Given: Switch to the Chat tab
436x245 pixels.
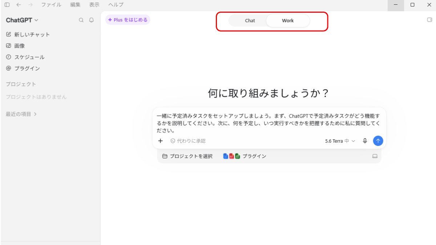Looking at the screenshot, I should (x=250, y=21).
